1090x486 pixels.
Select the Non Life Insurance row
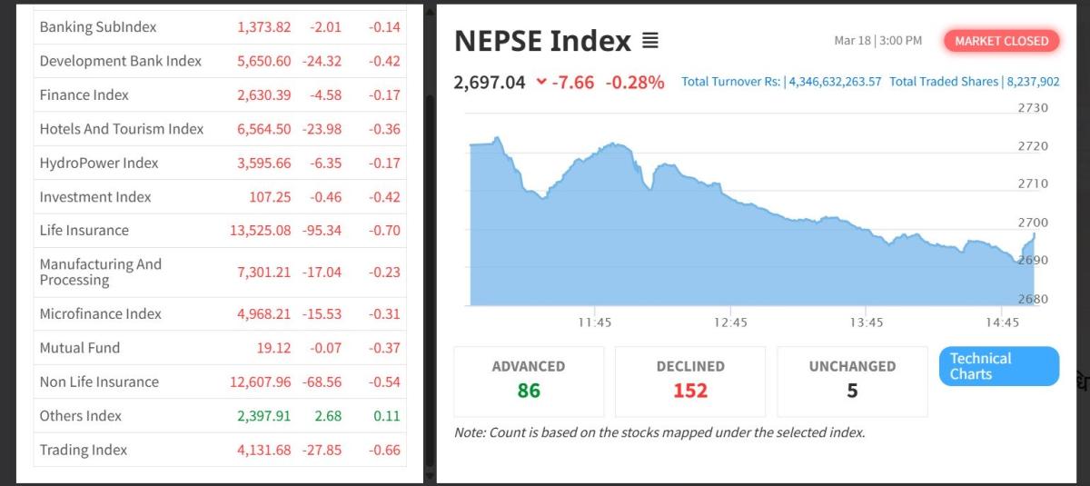(x=99, y=382)
